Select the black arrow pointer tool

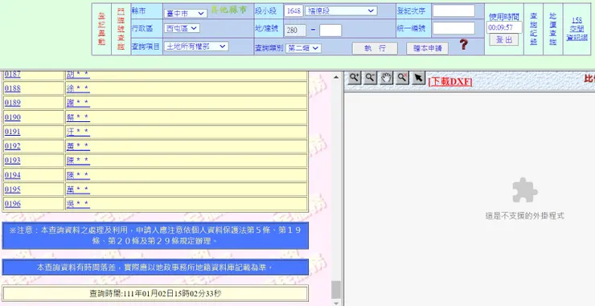418,78
